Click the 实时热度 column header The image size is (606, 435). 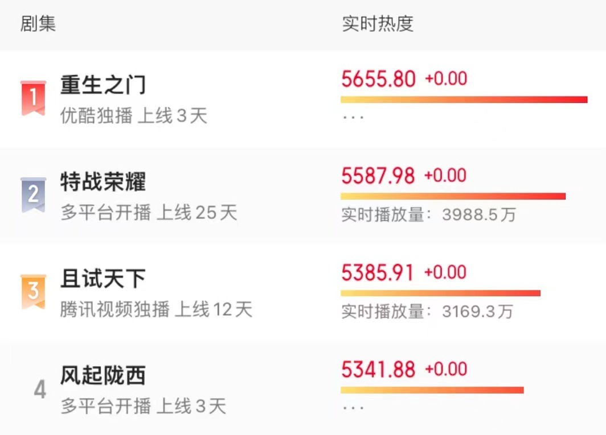(377, 24)
